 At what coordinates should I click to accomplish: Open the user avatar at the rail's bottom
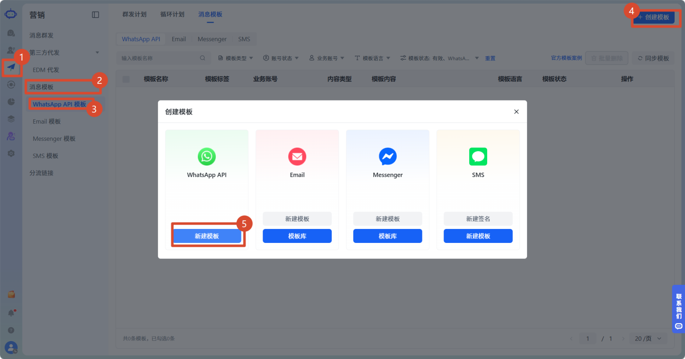click(x=11, y=347)
